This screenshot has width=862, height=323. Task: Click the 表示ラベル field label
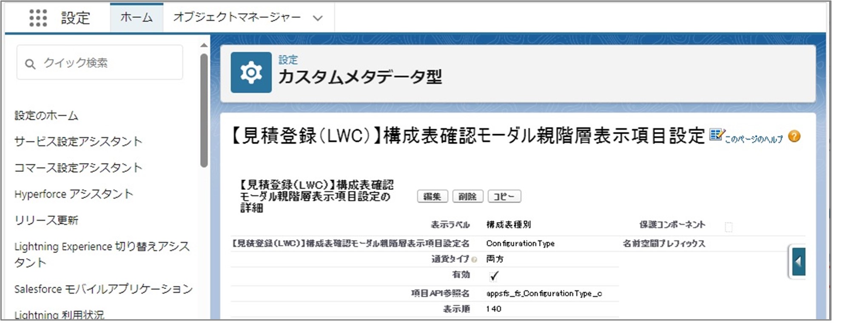[x=450, y=225]
